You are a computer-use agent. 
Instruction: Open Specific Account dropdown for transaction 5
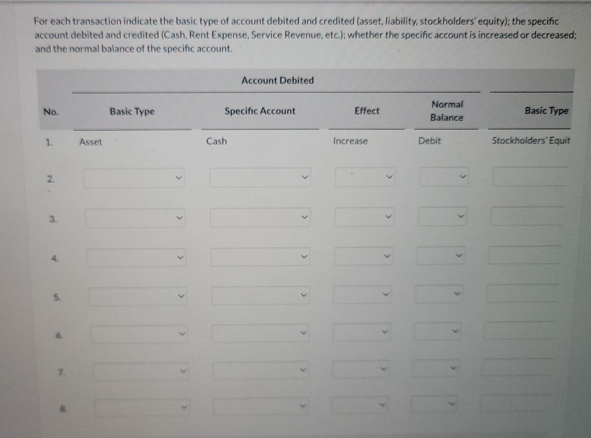coord(260,295)
